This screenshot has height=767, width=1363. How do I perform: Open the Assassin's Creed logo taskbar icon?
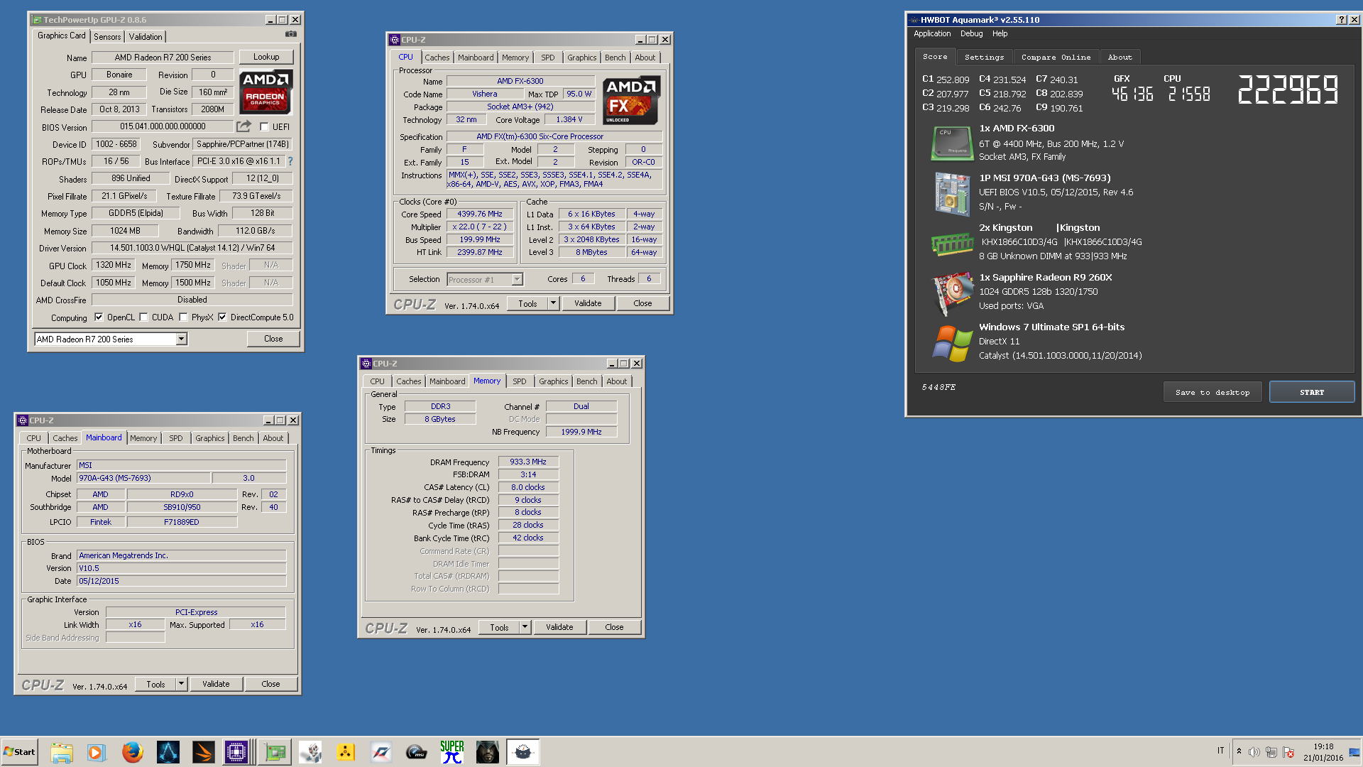point(168,752)
